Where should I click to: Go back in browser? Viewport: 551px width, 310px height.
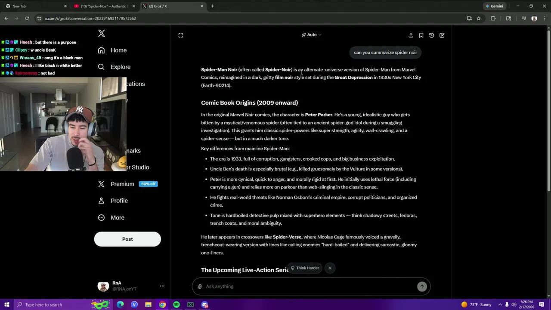pos(6,19)
